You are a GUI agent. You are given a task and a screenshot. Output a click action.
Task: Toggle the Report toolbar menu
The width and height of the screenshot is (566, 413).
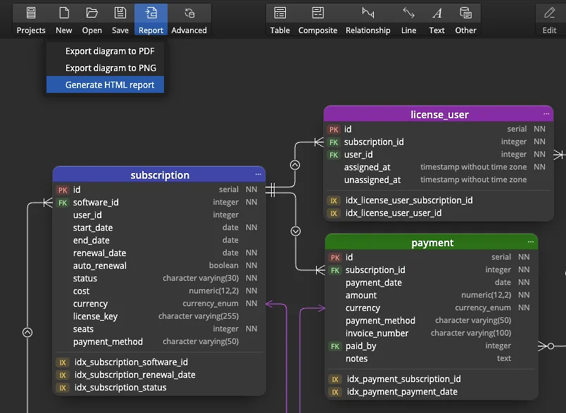[x=151, y=20]
